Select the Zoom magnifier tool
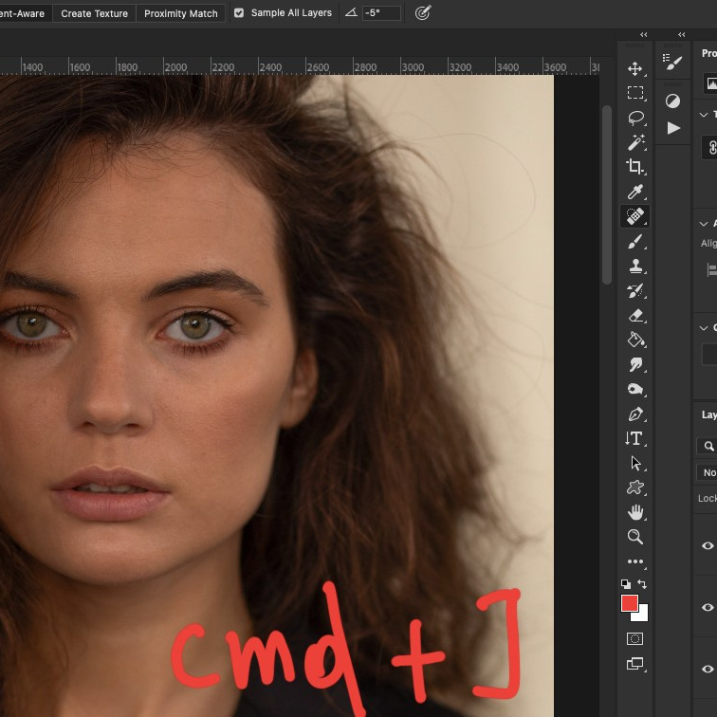The width and height of the screenshot is (717, 717). pyautogui.click(x=634, y=537)
